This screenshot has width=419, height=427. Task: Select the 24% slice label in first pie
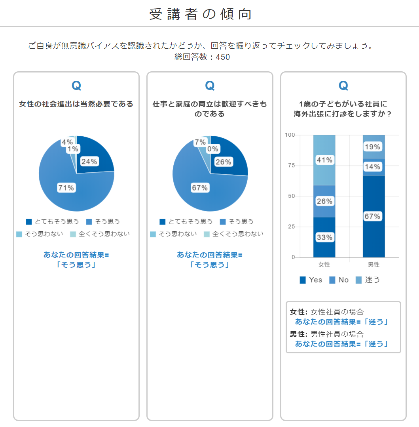click(x=89, y=162)
